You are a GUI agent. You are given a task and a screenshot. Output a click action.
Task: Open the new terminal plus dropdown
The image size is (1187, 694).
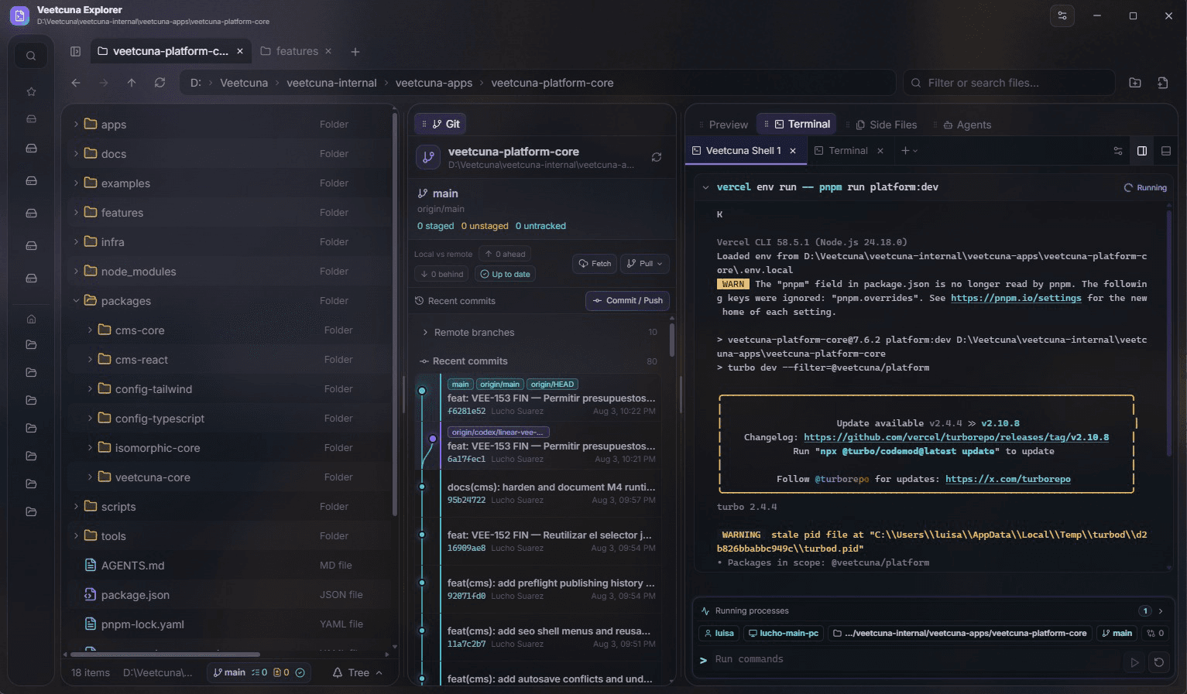point(910,151)
